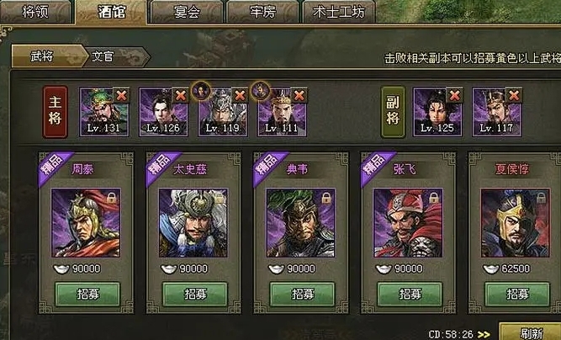Remove the Lv. 117 vice general

514,96
